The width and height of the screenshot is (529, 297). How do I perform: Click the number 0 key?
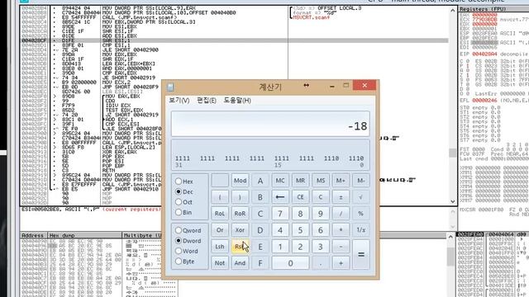point(290,262)
